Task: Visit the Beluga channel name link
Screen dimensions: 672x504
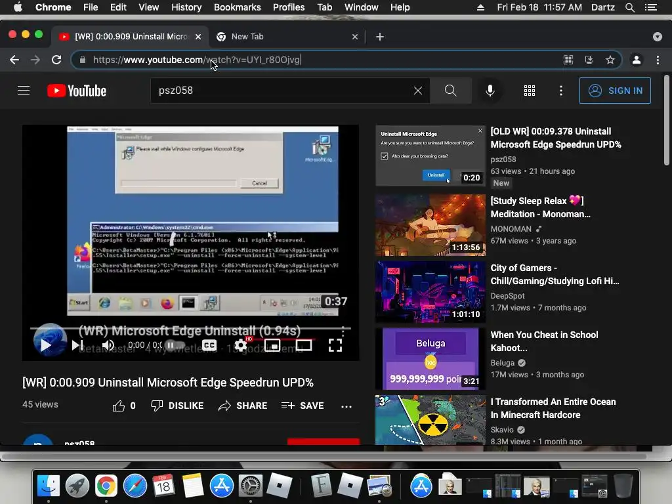Action: pyautogui.click(x=502, y=363)
